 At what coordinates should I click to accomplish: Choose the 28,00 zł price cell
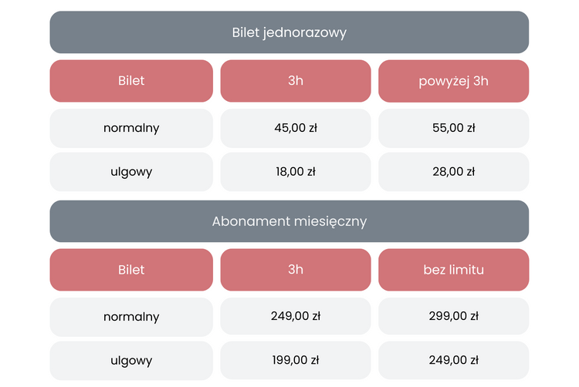(453, 172)
